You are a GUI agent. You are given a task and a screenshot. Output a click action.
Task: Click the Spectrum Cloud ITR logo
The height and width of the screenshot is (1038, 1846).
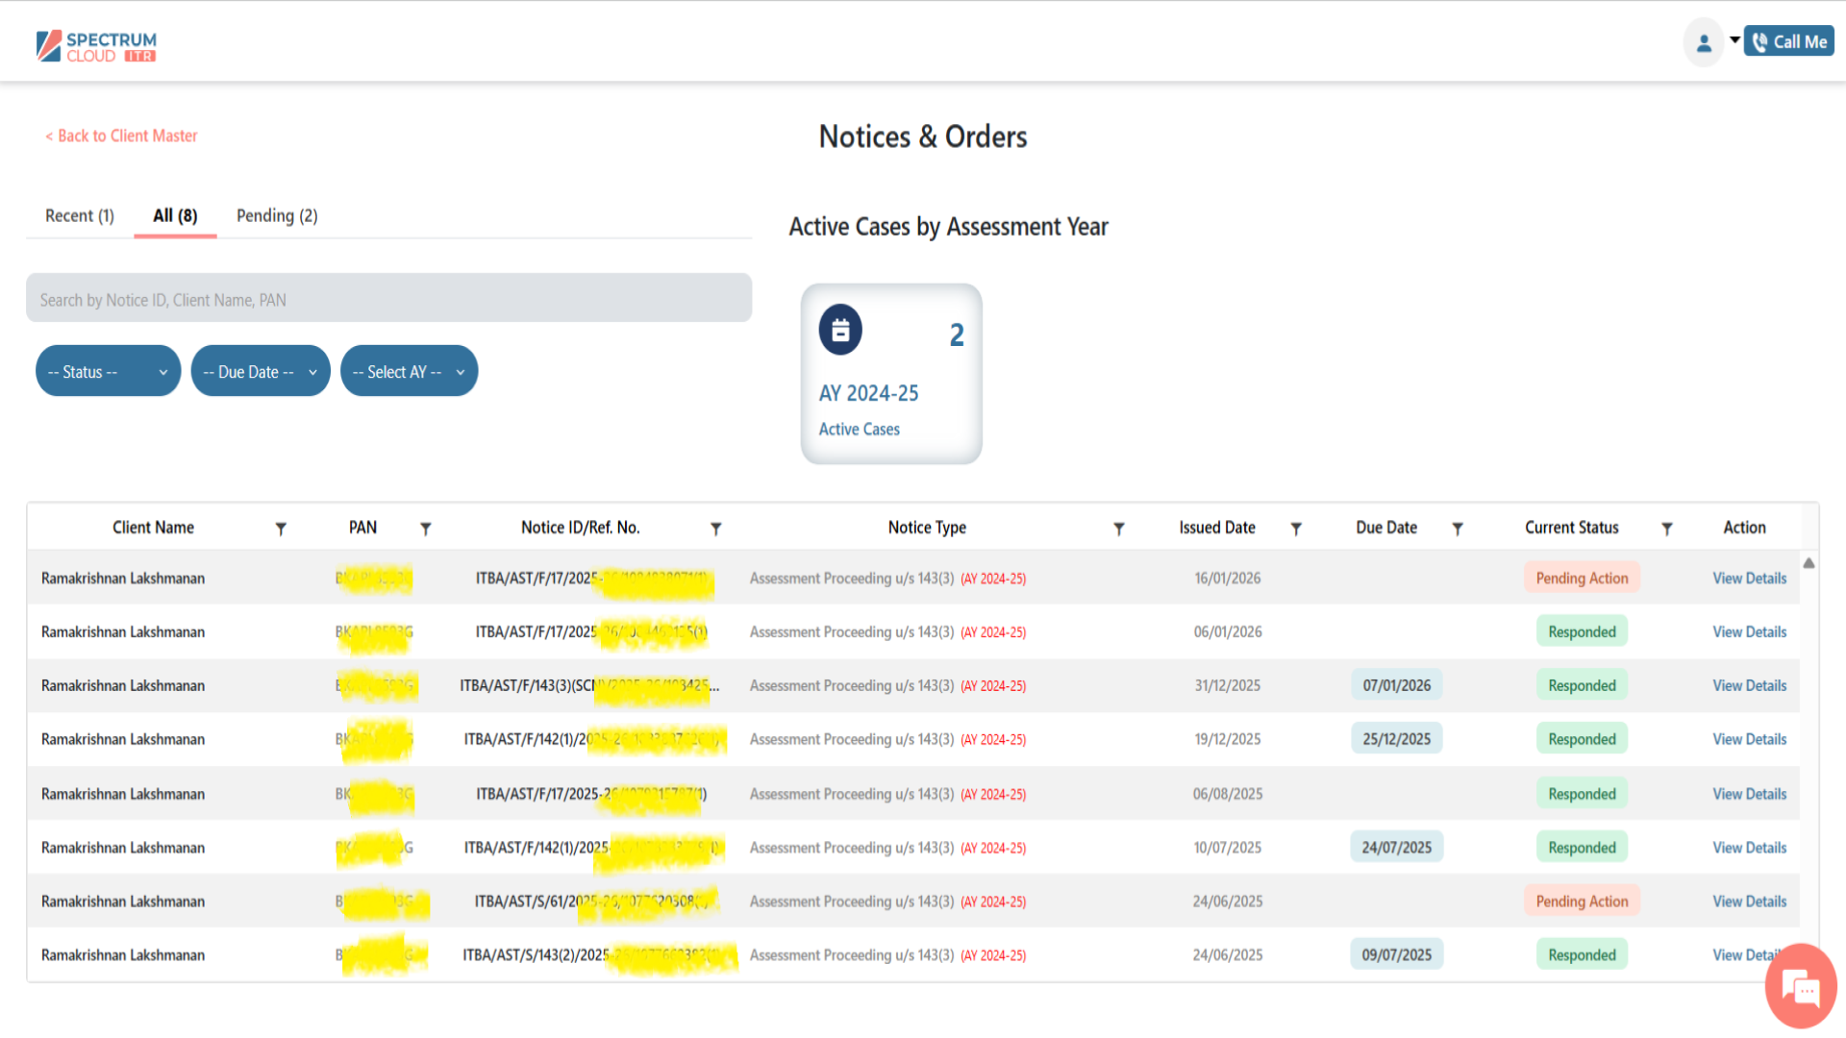(x=96, y=45)
